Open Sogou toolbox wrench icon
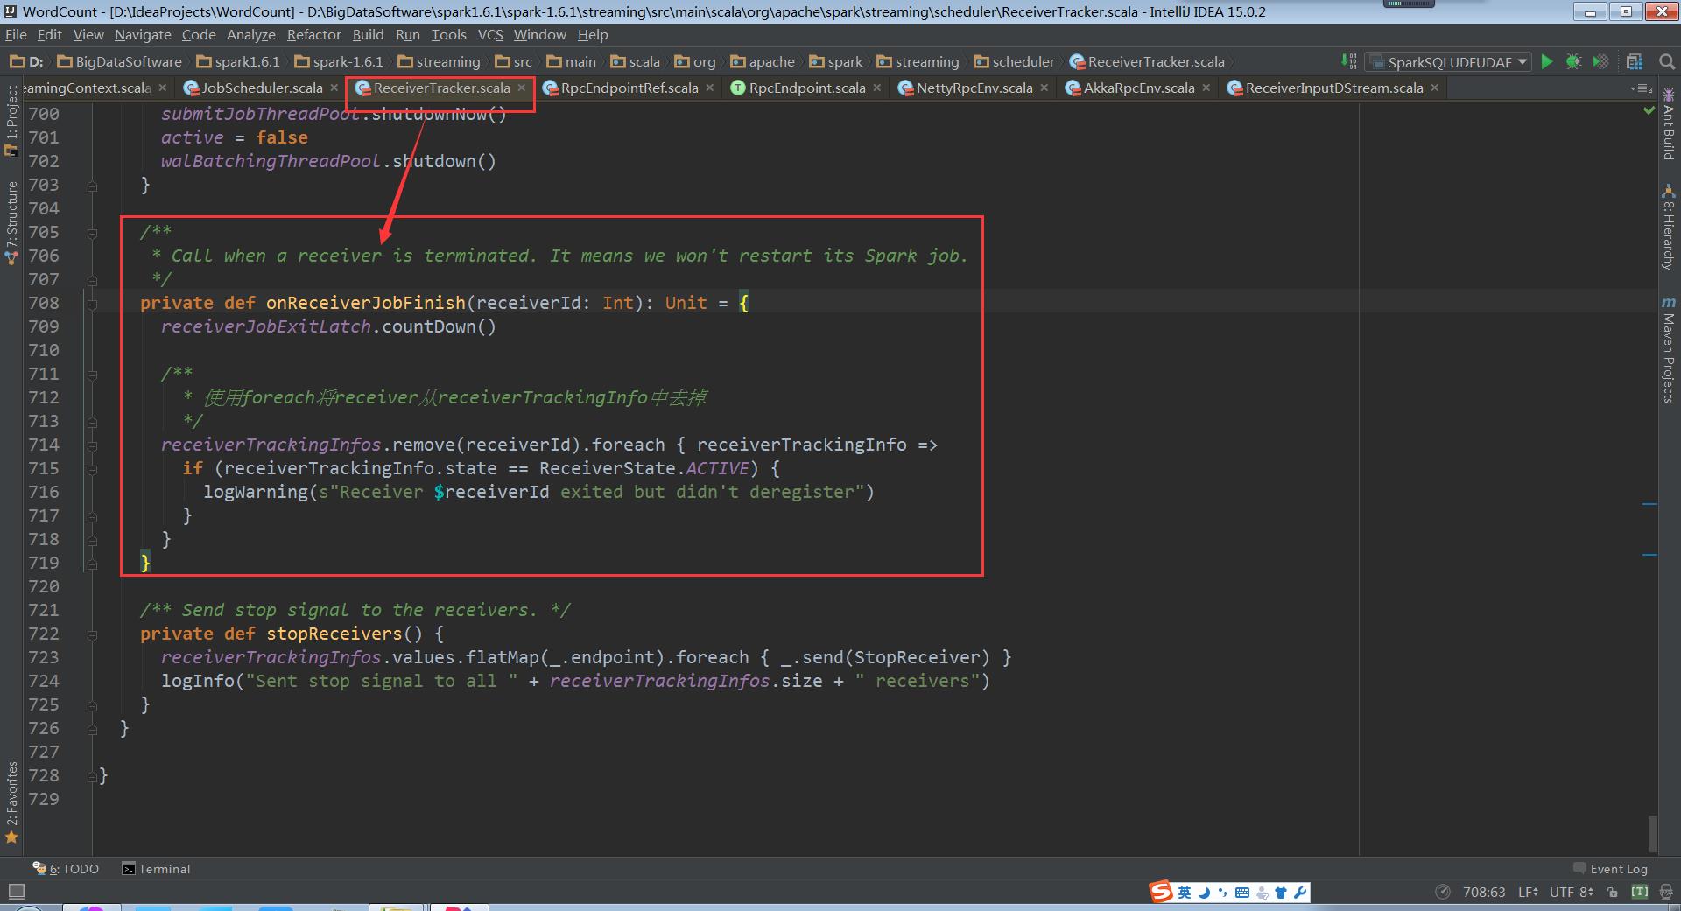The height and width of the screenshot is (911, 1681). pyautogui.click(x=1300, y=893)
